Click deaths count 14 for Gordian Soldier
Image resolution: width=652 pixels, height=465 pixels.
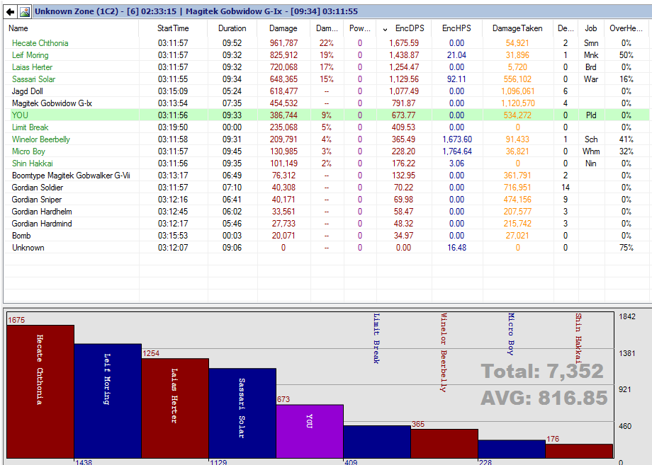566,188
